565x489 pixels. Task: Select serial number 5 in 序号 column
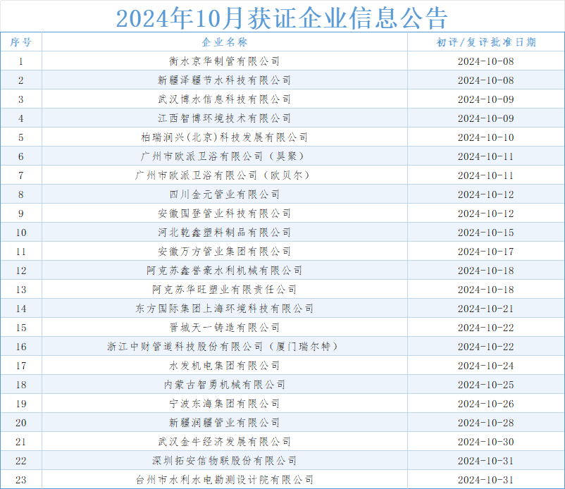(21, 137)
